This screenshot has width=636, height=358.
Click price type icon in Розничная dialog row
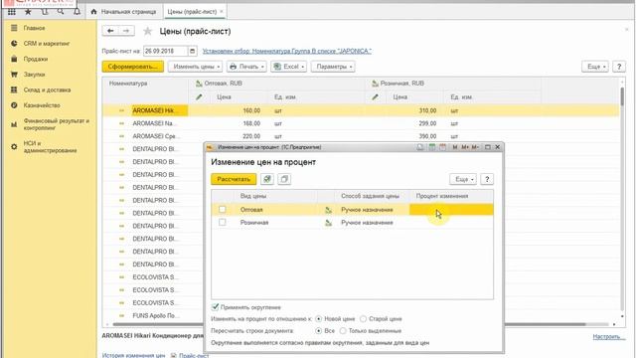pos(328,223)
